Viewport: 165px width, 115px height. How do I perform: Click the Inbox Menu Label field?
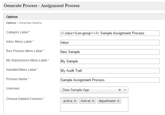110,42
